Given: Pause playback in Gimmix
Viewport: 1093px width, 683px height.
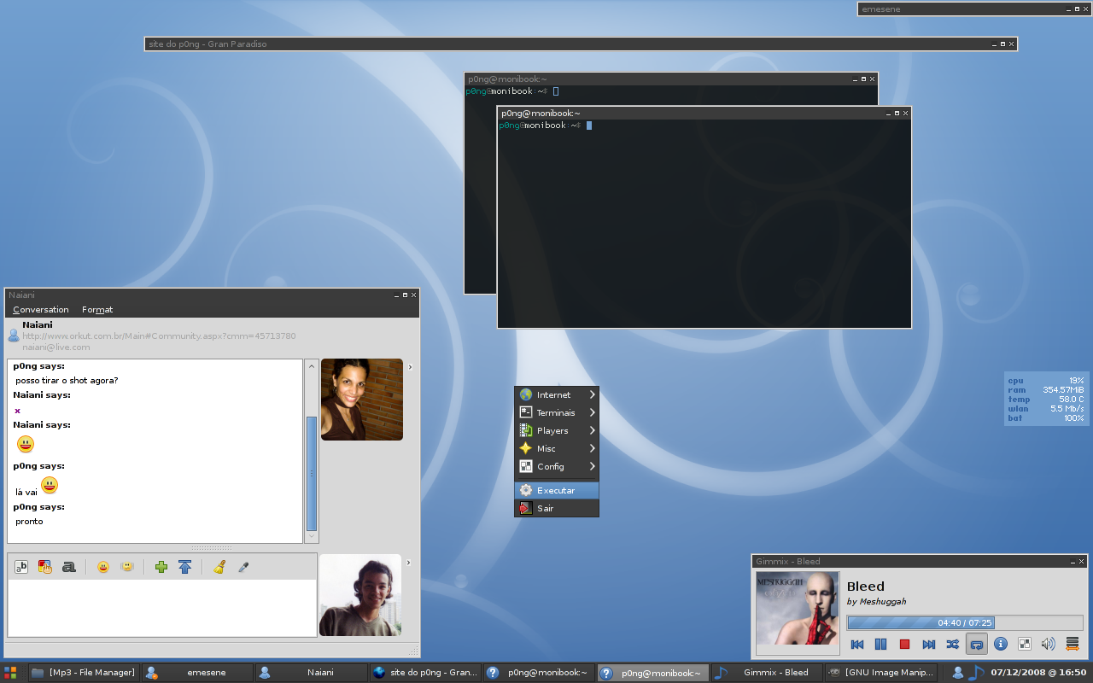Looking at the screenshot, I should tap(881, 645).
